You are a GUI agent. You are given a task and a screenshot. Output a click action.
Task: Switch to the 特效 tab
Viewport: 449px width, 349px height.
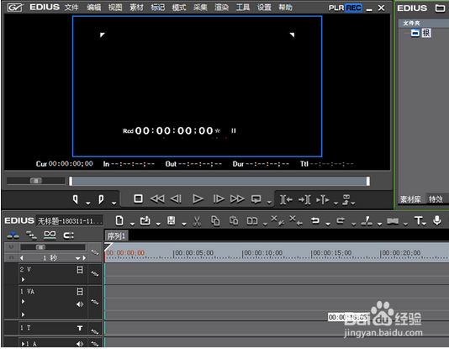click(436, 199)
